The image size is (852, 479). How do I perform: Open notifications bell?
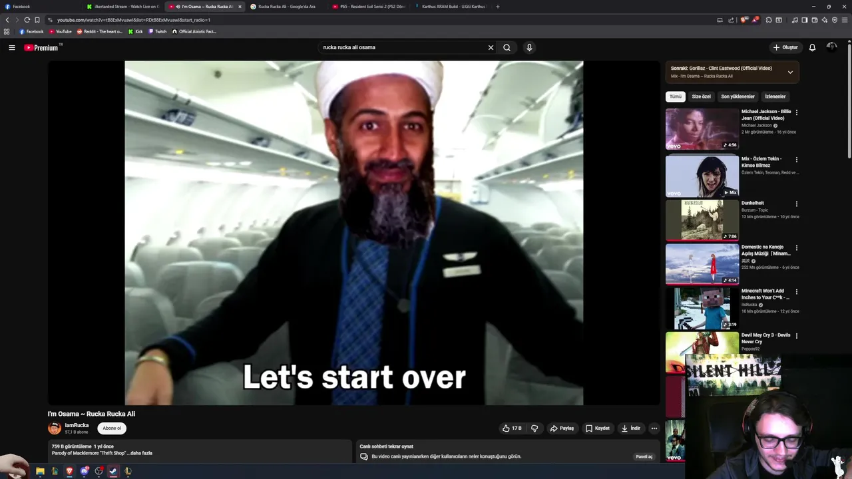point(812,47)
